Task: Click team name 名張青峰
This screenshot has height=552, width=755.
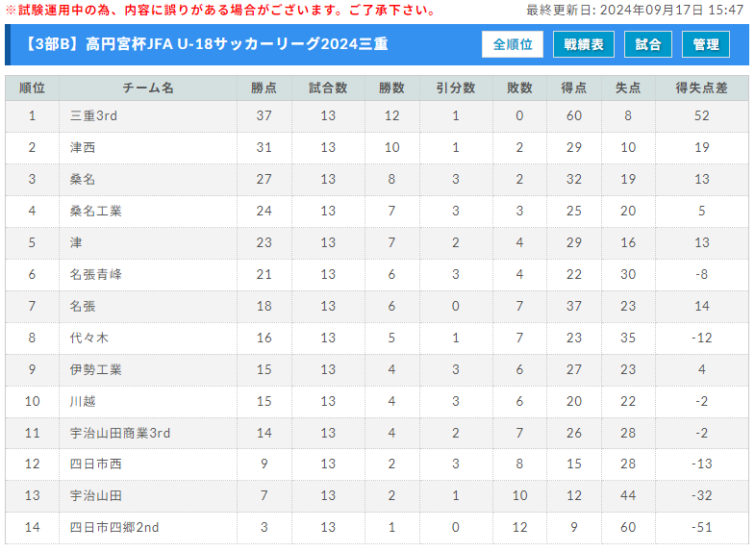Action: [96, 274]
